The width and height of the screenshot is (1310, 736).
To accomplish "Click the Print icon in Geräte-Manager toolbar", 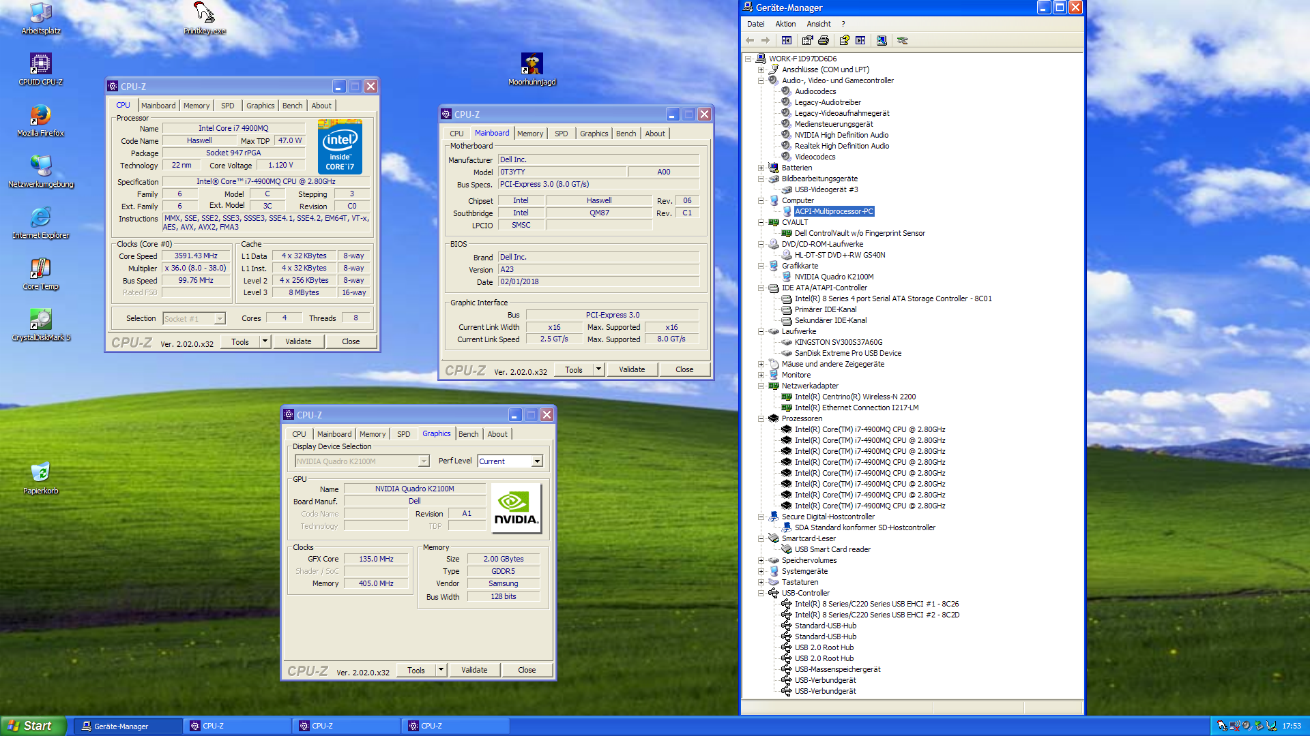I will (x=824, y=40).
